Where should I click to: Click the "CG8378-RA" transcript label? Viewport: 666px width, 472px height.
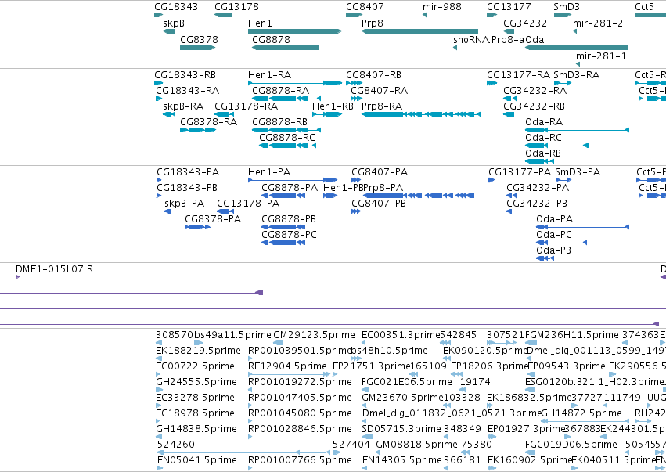pos(208,122)
